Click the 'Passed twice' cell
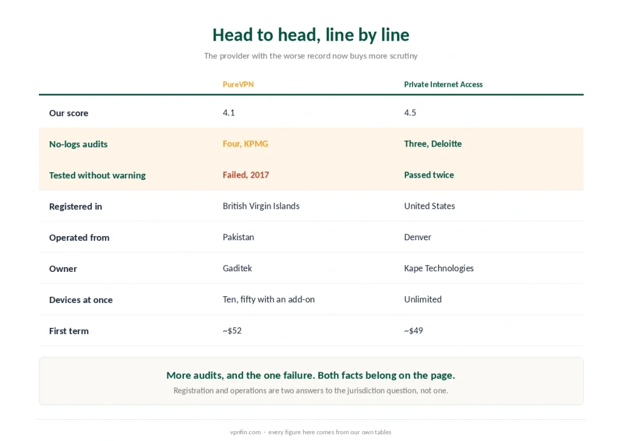 429,175
